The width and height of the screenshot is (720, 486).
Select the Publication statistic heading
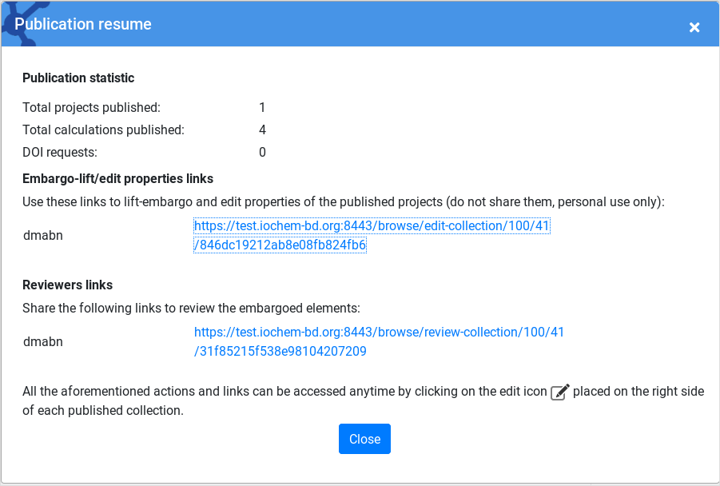78,78
